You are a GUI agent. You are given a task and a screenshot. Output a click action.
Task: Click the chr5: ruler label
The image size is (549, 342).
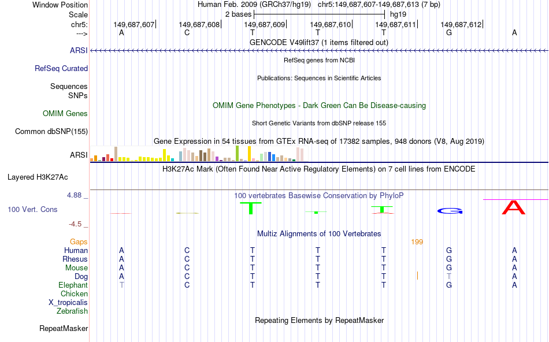pyautogui.click(x=80, y=24)
